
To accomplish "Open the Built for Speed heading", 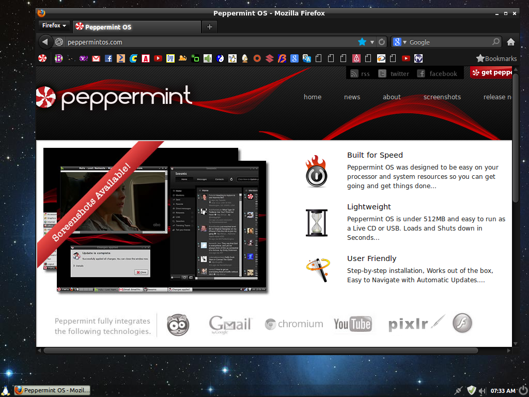I will tap(375, 155).
